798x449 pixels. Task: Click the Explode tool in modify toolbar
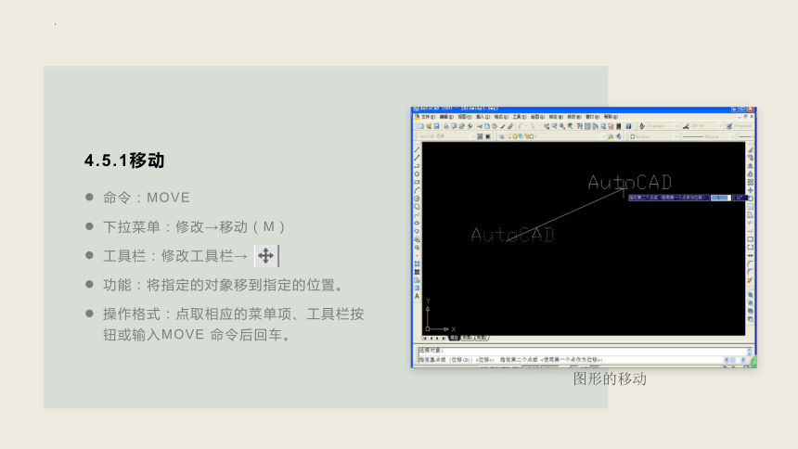[750, 279]
